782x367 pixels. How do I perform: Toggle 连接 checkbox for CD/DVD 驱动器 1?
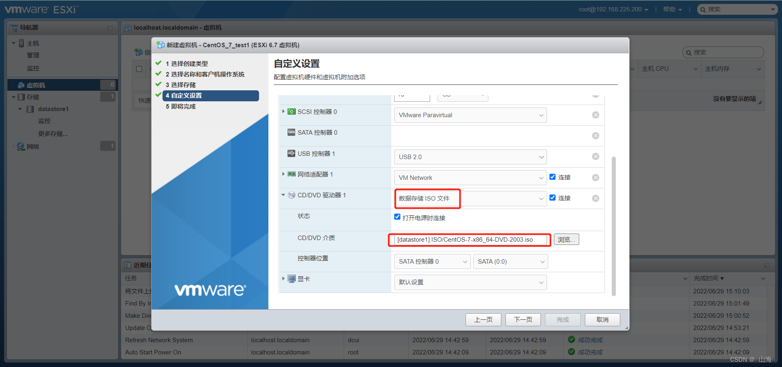point(553,198)
